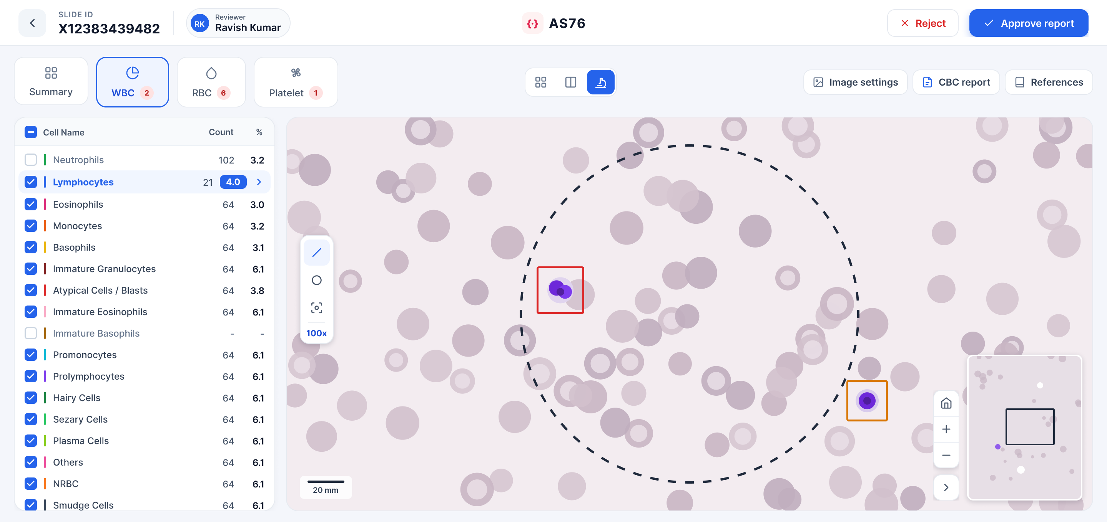The width and height of the screenshot is (1107, 522).
Task: Open the CBC report
Action: 956,82
